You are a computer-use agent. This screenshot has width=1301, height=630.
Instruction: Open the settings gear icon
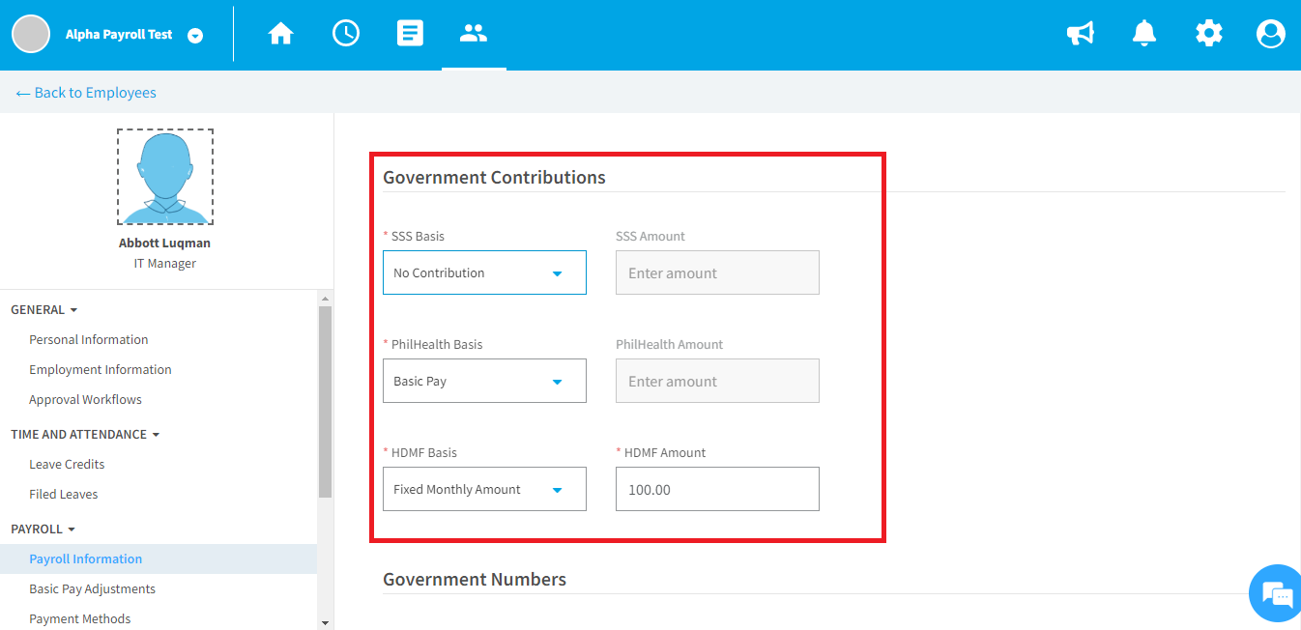1208,34
